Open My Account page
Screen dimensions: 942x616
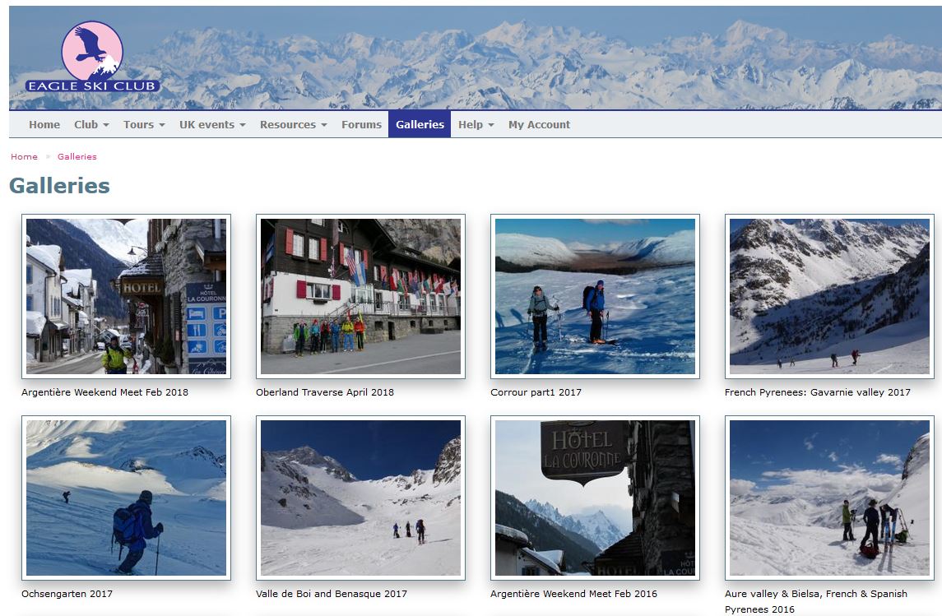(539, 125)
